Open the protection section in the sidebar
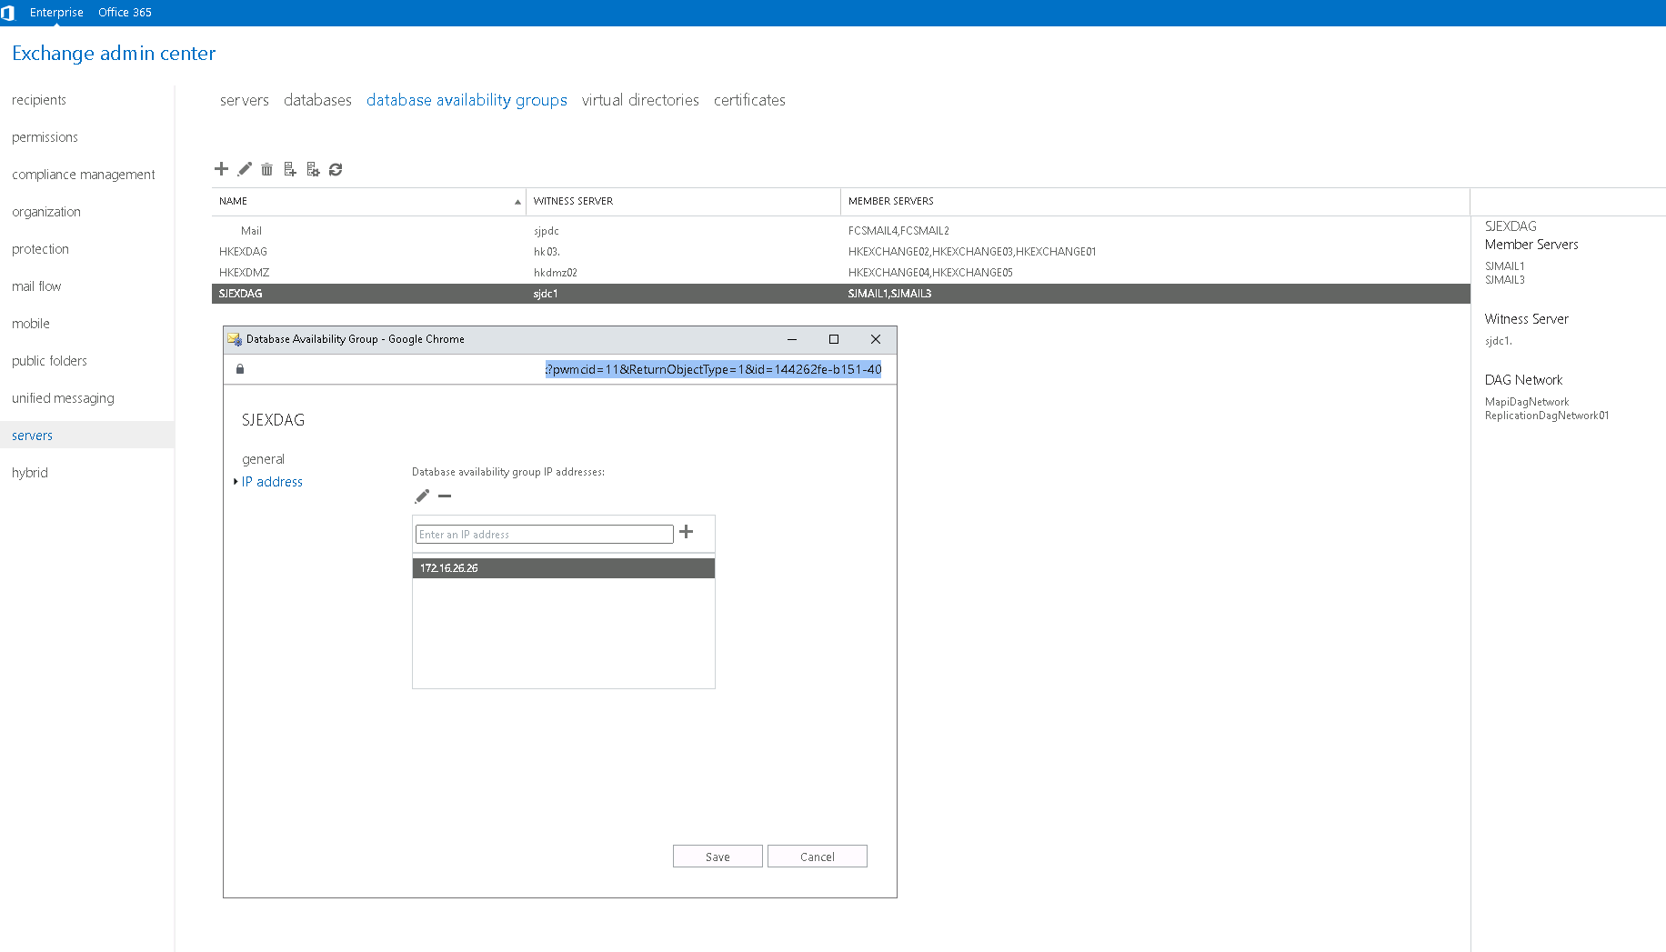 click(x=40, y=249)
